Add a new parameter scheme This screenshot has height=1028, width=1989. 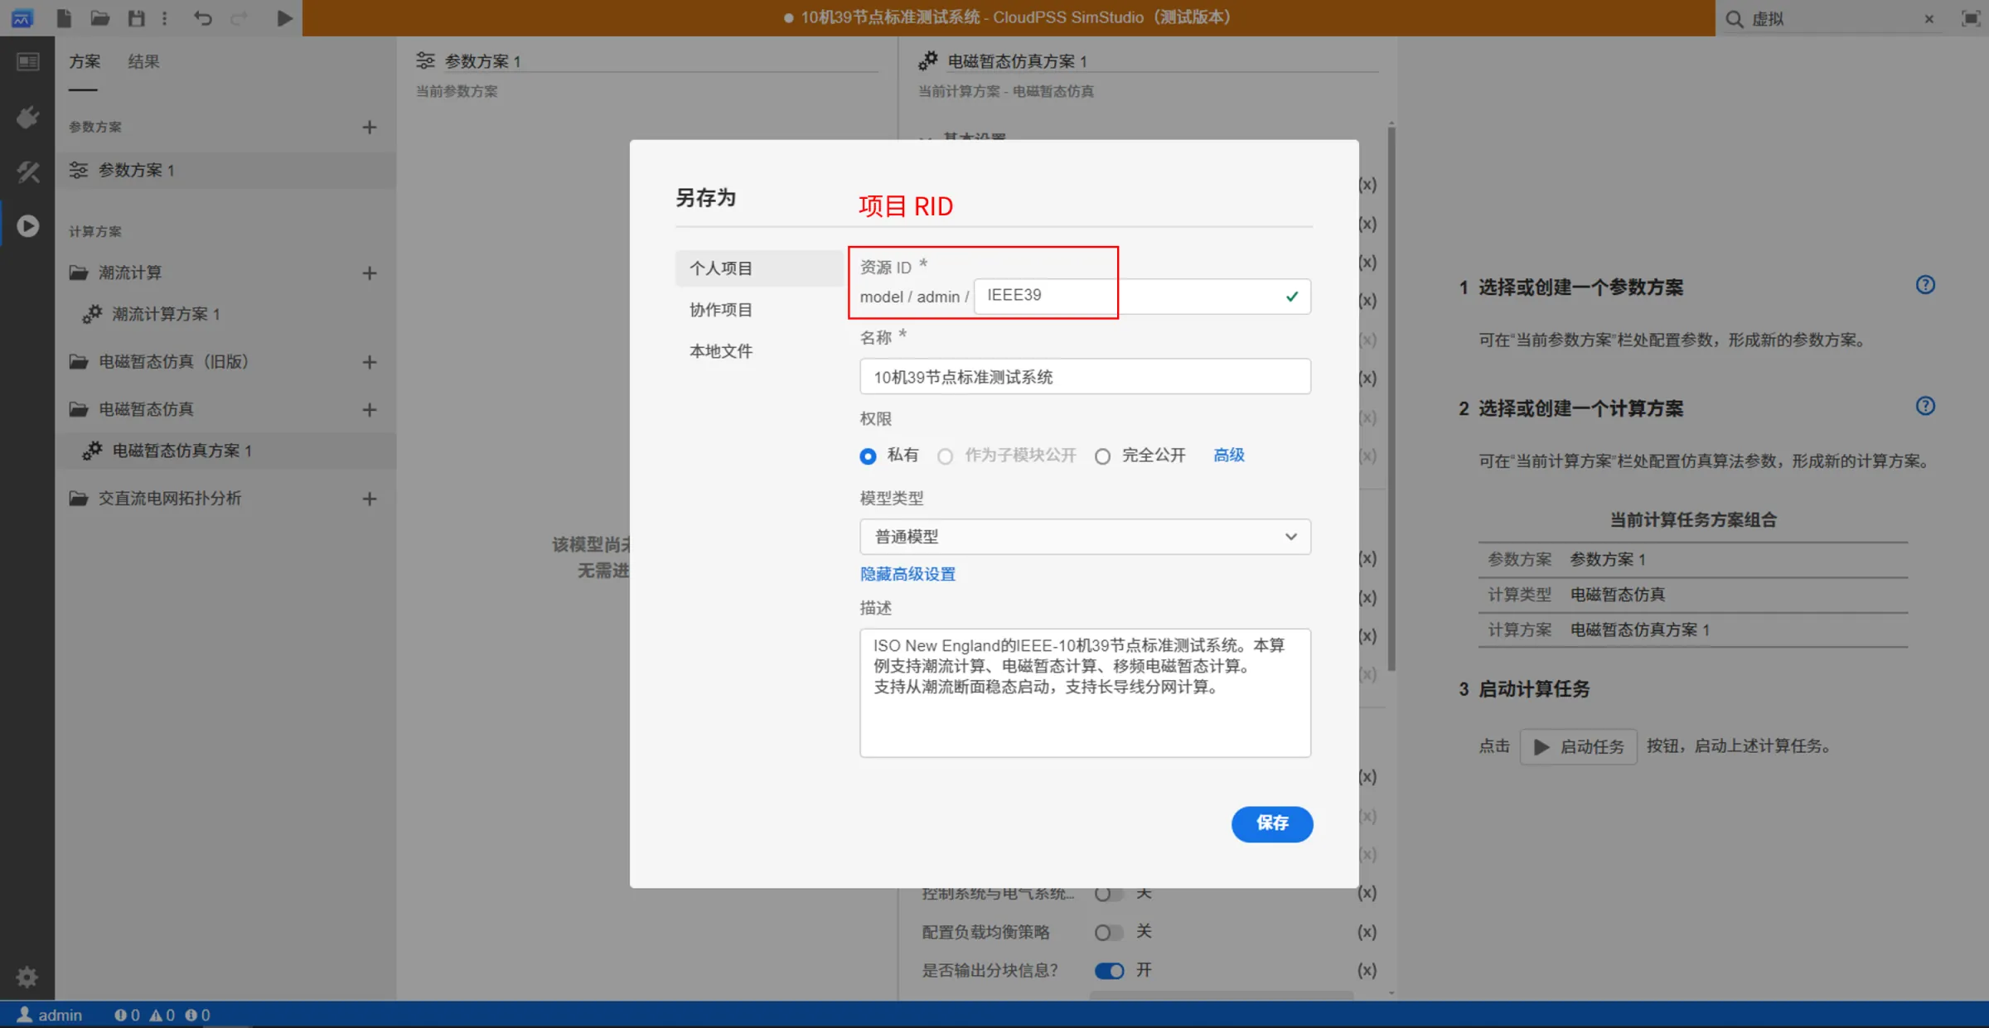click(x=370, y=128)
